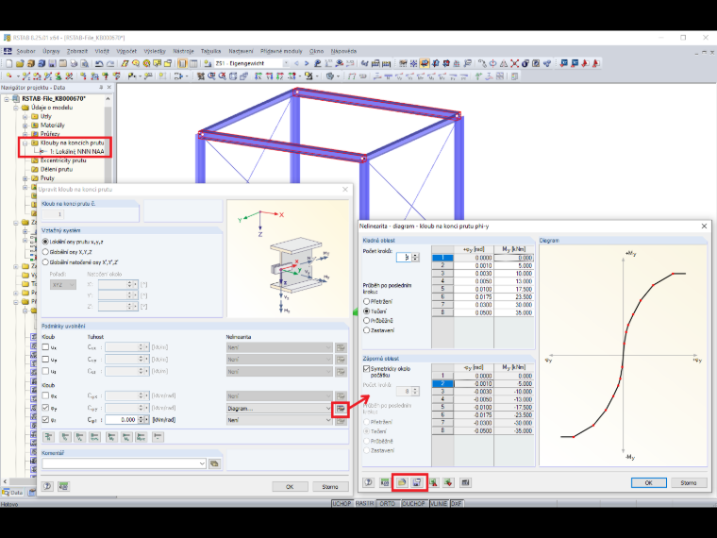Viewport: 717px width, 538px height.
Task: Click the zoom window magnifier icon in toolbar
Action: coord(211,76)
